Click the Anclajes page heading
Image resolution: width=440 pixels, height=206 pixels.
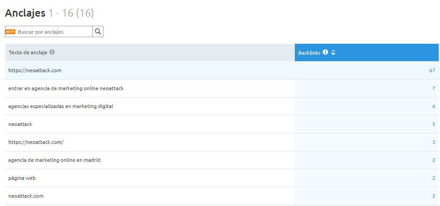click(x=25, y=13)
